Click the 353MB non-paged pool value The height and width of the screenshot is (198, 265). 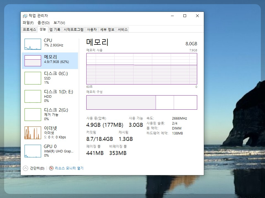pyautogui.click(x=118, y=153)
